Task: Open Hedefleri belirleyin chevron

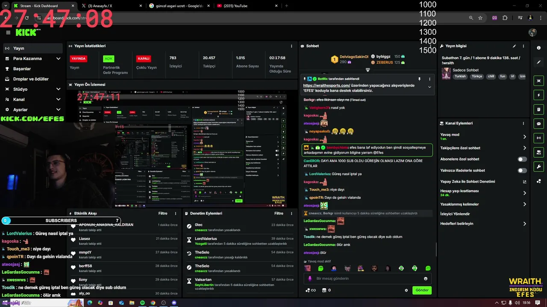Action: [x=524, y=224]
